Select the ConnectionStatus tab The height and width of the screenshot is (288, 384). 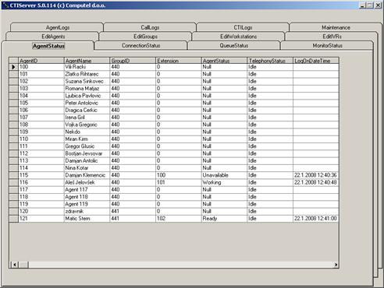tap(141, 45)
